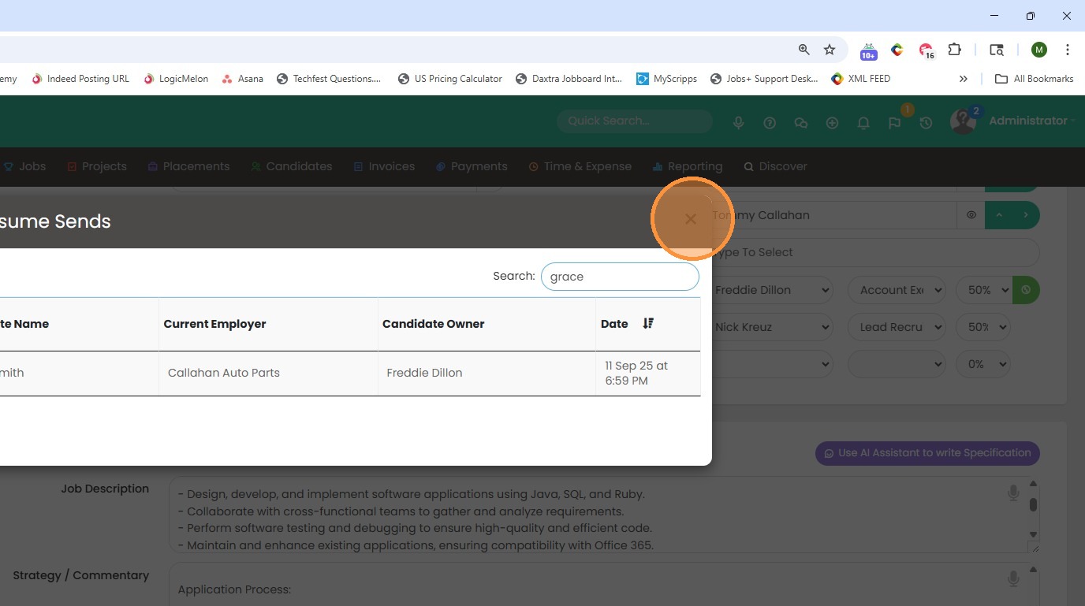Open the multicolored C browser extension
Viewport: 1085px width, 606px height.
(x=897, y=50)
